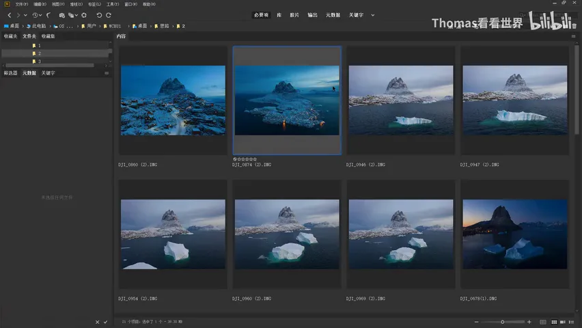
Task: Click 桌面 at start of breadcrumb path
Action: [x=12, y=26]
